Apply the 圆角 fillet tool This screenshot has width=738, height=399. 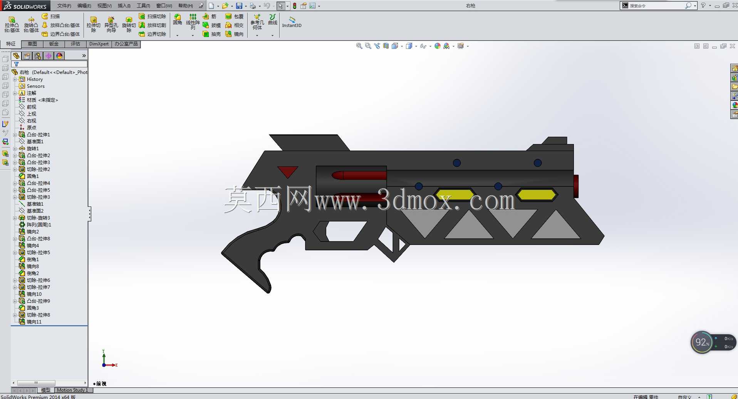click(x=178, y=20)
